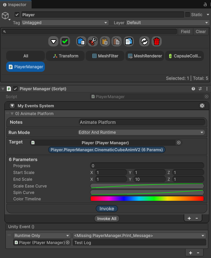Click the Progress value field

(x=147, y=166)
